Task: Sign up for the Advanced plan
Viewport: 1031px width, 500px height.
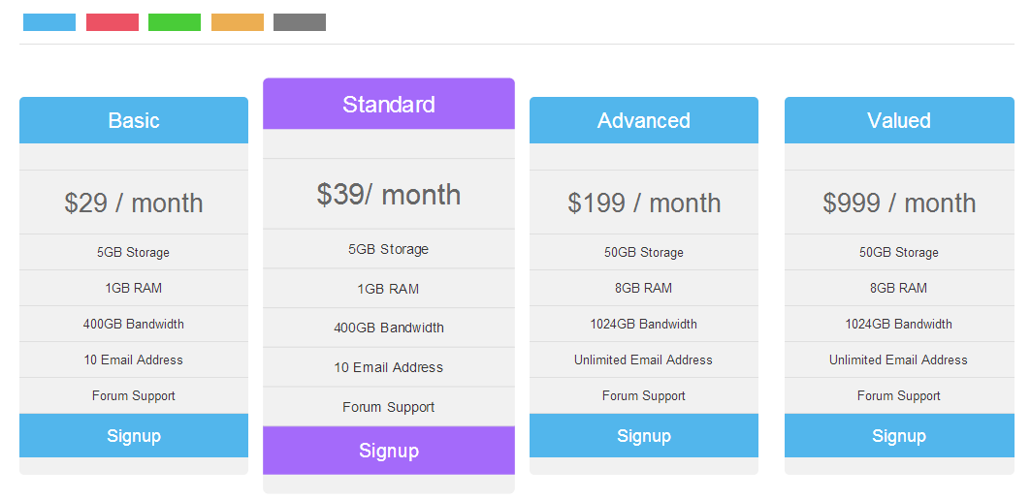Action: pos(644,436)
